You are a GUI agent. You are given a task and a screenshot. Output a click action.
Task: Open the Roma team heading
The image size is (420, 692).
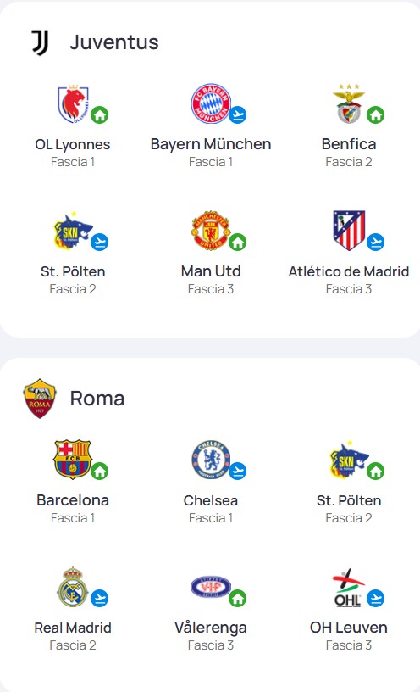(97, 399)
